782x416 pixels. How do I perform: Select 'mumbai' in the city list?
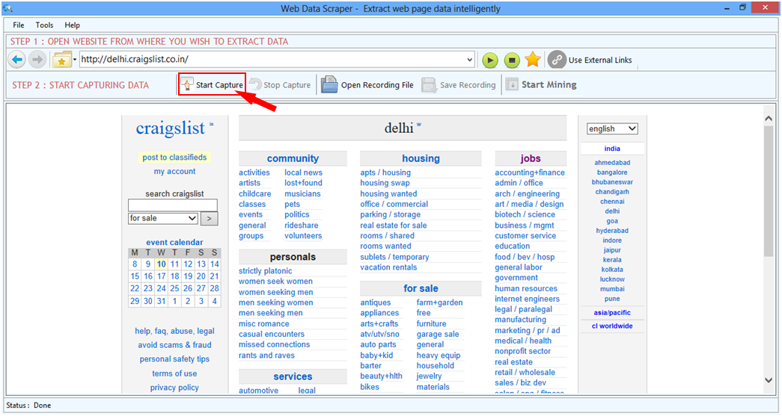(x=612, y=289)
